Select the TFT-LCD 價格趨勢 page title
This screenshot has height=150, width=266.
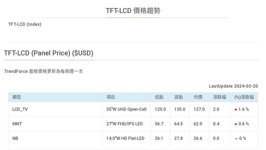[x=133, y=11]
